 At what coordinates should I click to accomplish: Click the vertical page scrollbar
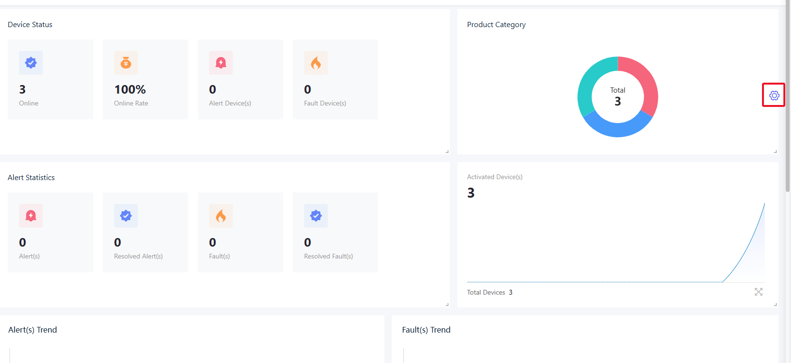pyautogui.click(x=788, y=95)
